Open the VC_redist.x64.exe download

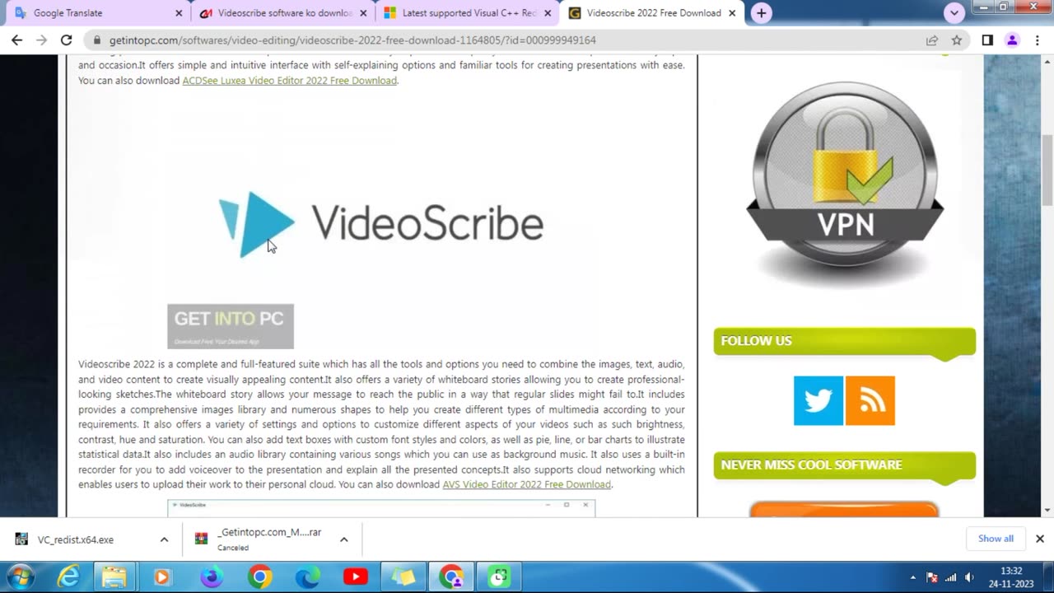tap(76, 539)
